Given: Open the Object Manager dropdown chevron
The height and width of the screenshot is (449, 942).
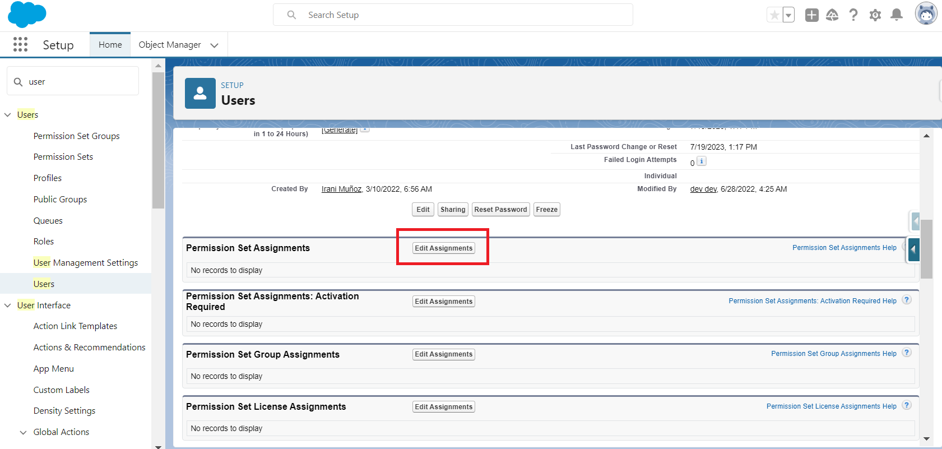Looking at the screenshot, I should coord(214,45).
